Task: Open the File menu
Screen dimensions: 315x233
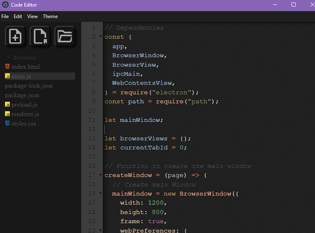Action: 5,16
